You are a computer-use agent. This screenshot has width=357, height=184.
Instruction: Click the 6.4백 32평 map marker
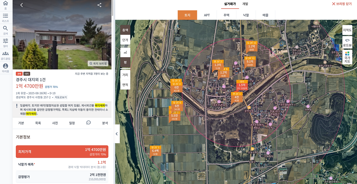155,151
